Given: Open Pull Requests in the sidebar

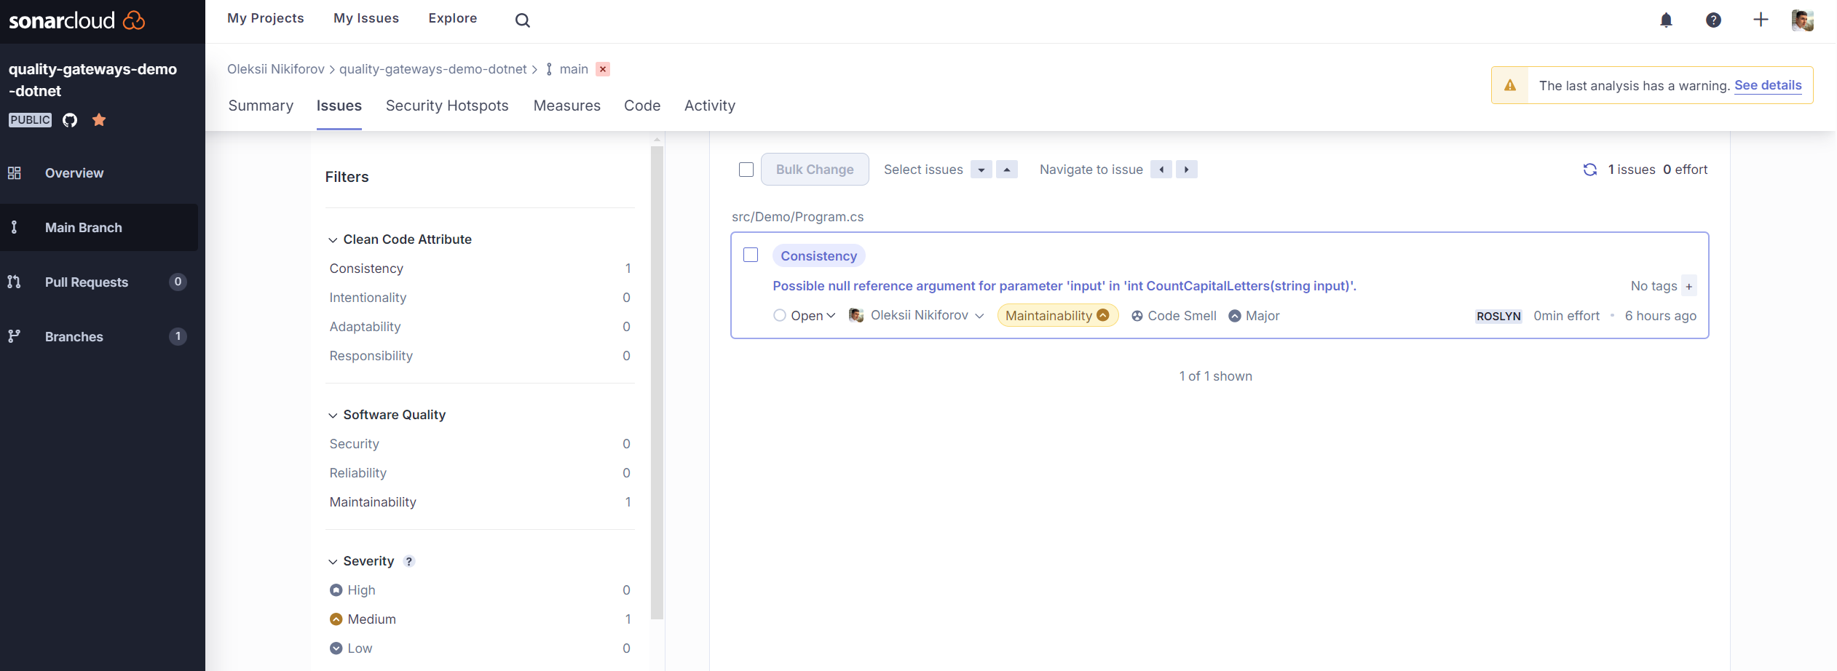Looking at the screenshot, I should coord(99,282).
